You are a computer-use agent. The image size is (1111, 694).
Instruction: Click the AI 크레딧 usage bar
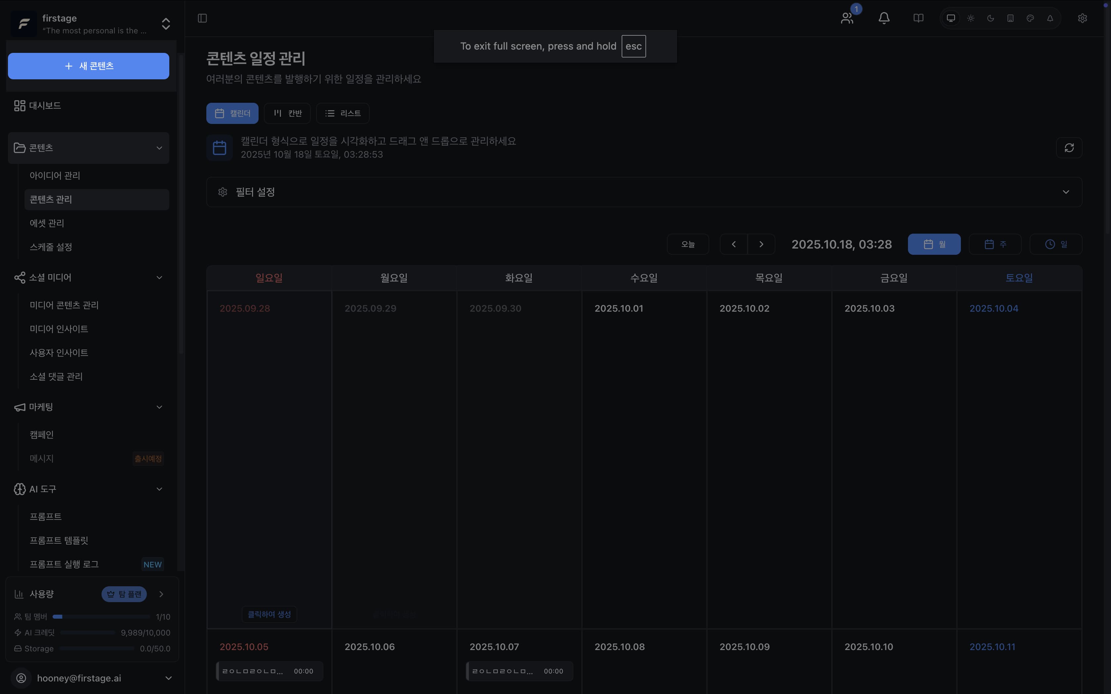pyautogui.click(x=87, y=633)
